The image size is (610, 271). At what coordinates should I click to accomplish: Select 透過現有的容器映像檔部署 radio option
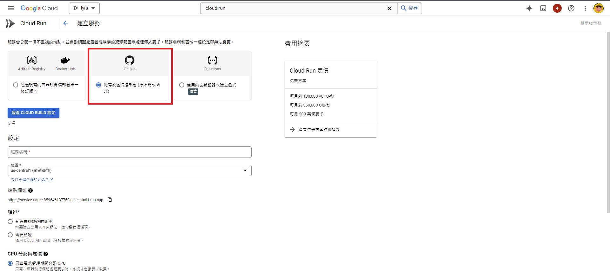tap(16, 85)
